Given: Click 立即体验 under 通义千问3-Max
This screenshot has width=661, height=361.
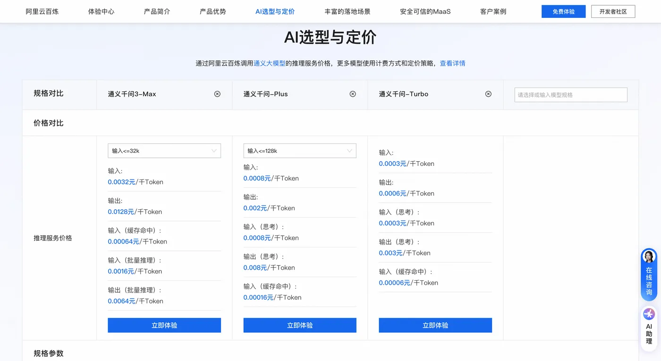Looking at the screenshot, I should pos(164,325).
